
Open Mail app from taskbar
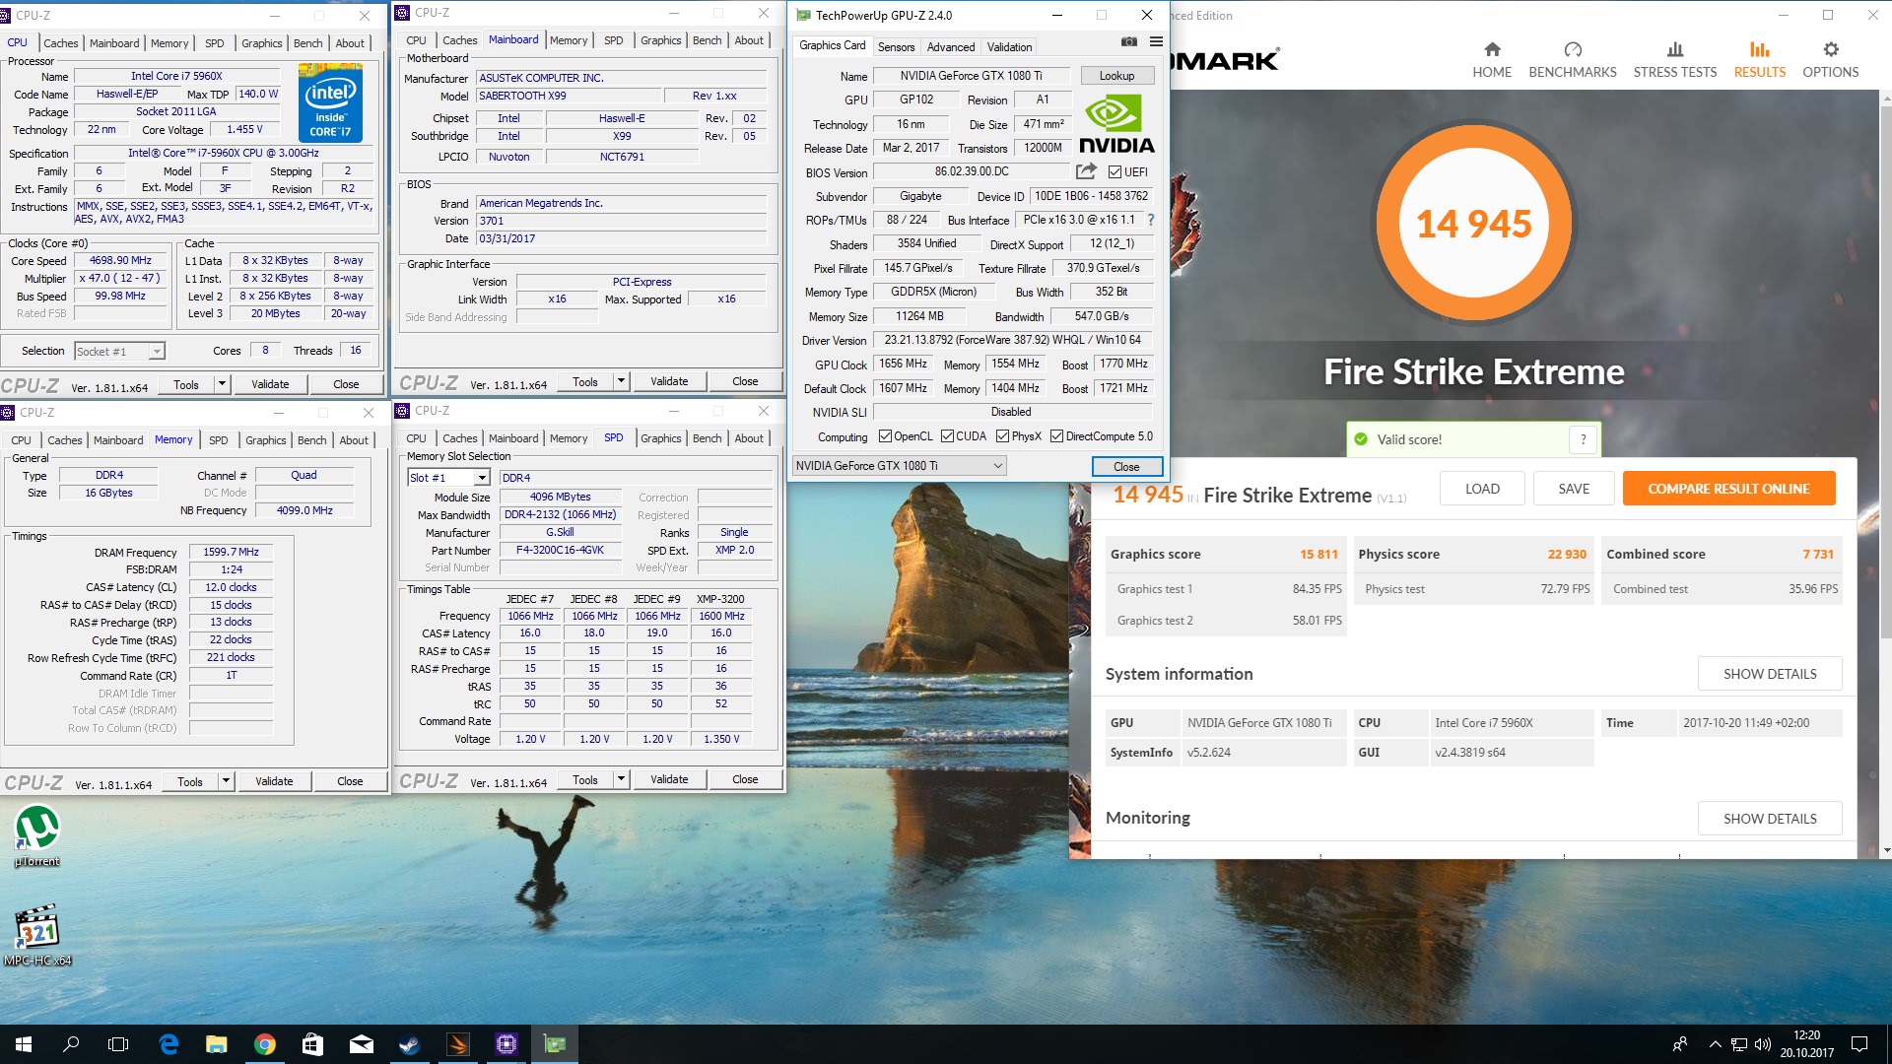click(361, 1044)
